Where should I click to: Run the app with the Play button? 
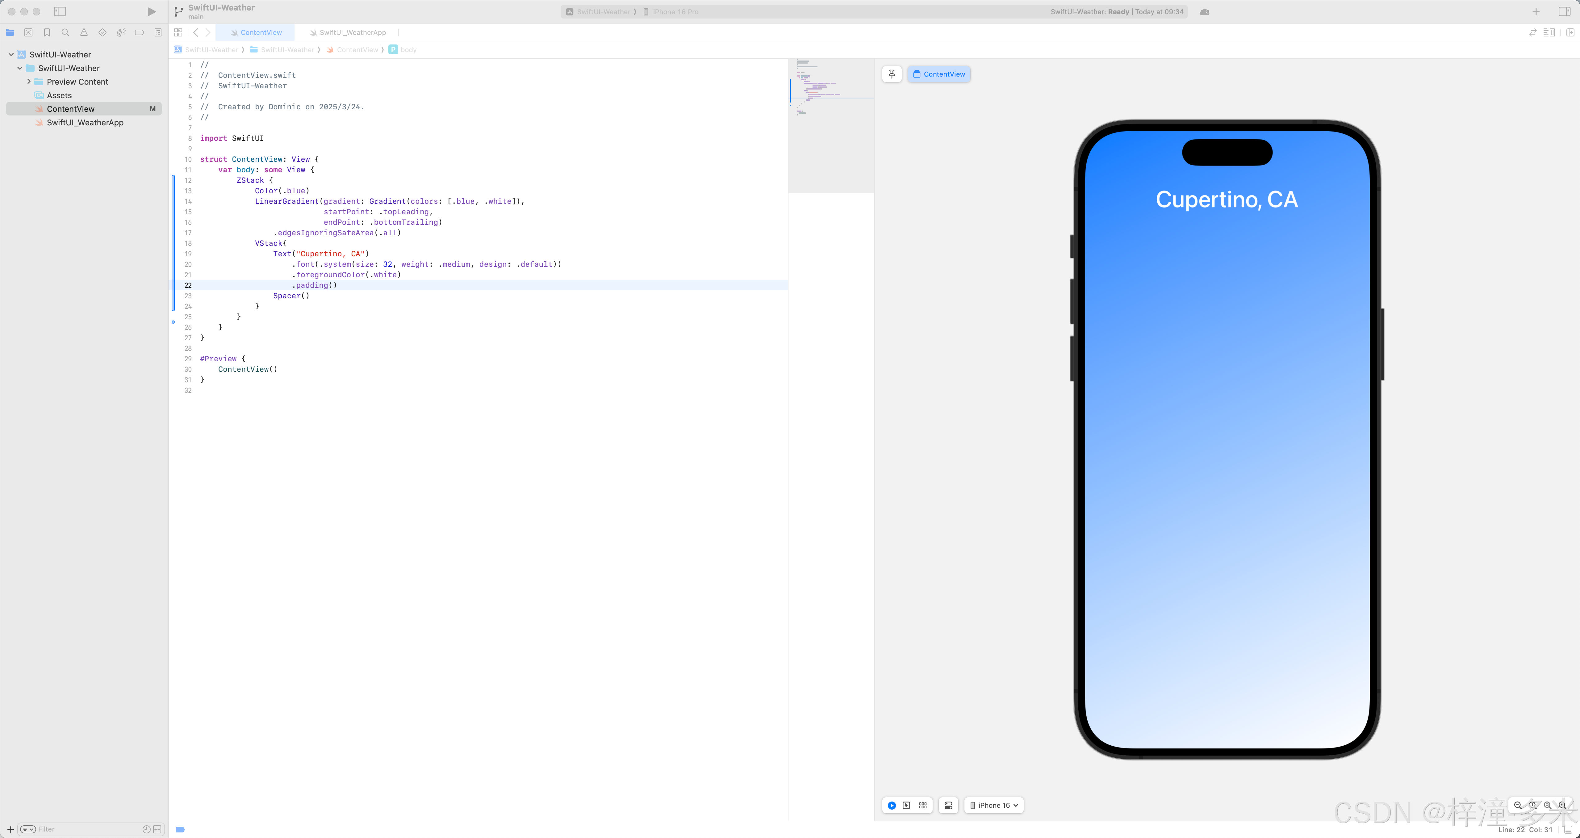pos(152,12)
